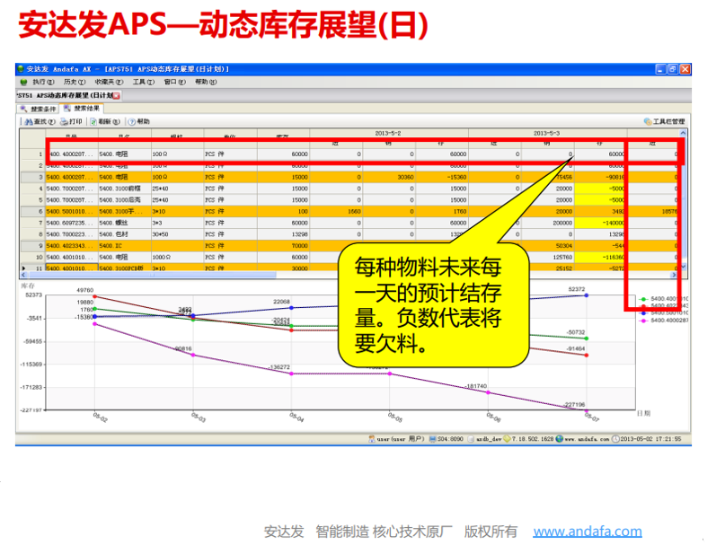This screenshot has width=725, height=545.
Task: Click the magenta legend marker for 5400.4000287
Action: point(643,321)
